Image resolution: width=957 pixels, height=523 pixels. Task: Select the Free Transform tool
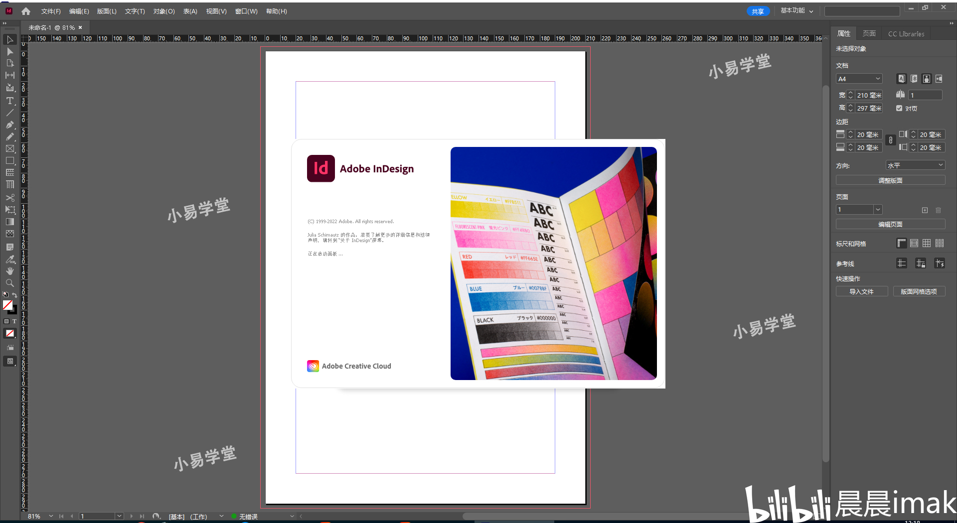[x=9, y=210]
